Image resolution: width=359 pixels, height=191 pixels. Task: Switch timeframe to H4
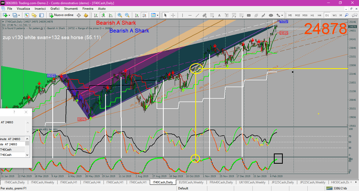pos(319,15)
